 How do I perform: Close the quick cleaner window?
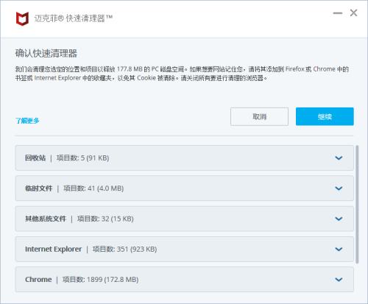(x=353, y=13)
